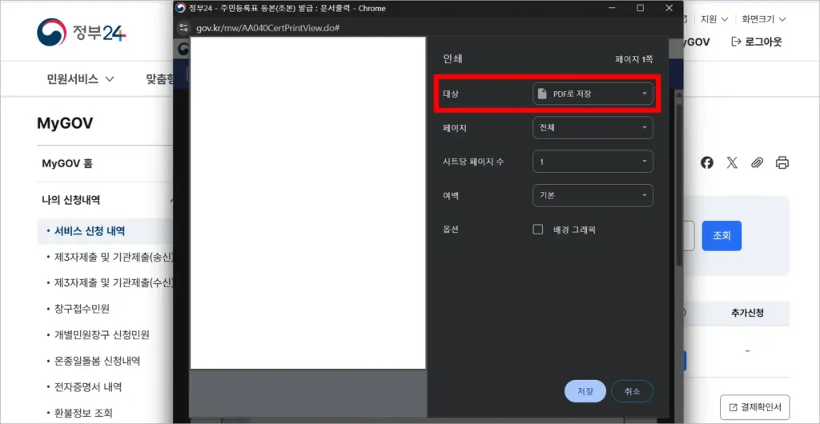Open the 시트당 페이지 수 dropdown
Image resolution: width=820 pixels, height=424 pixels.
[593, 162]
